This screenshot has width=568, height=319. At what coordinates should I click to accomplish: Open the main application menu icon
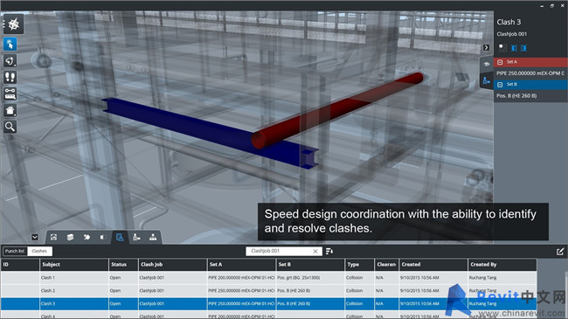(13, 24)
